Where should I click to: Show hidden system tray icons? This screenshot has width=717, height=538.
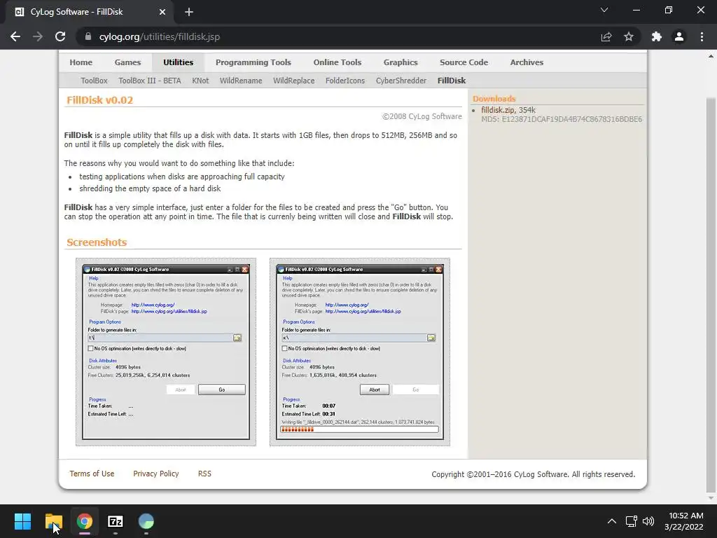[x=611, y=521]
